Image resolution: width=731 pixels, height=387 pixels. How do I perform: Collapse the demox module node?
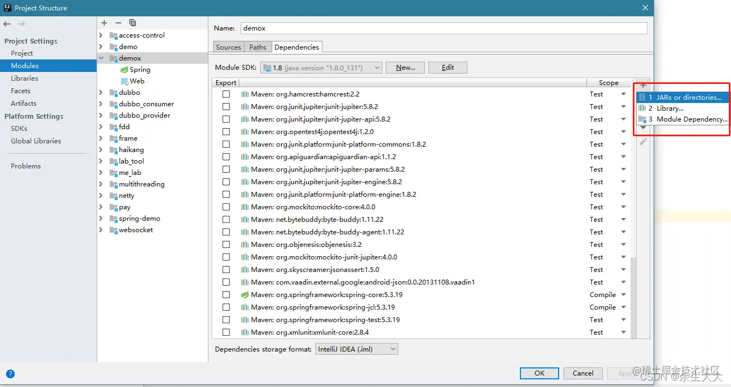click(x=101, y=58)
